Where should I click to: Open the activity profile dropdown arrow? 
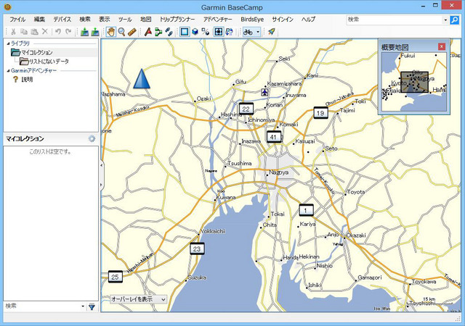pos(258,32)
